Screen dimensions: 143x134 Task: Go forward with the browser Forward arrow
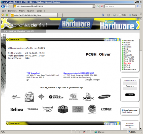[x=7, y=6]
